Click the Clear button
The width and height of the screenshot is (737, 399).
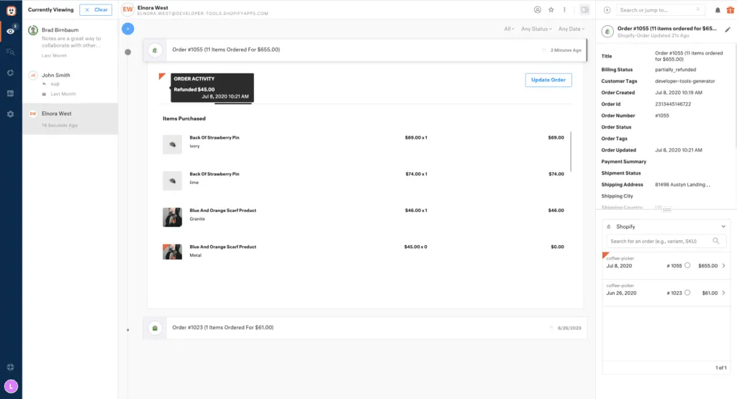(96, 9)
